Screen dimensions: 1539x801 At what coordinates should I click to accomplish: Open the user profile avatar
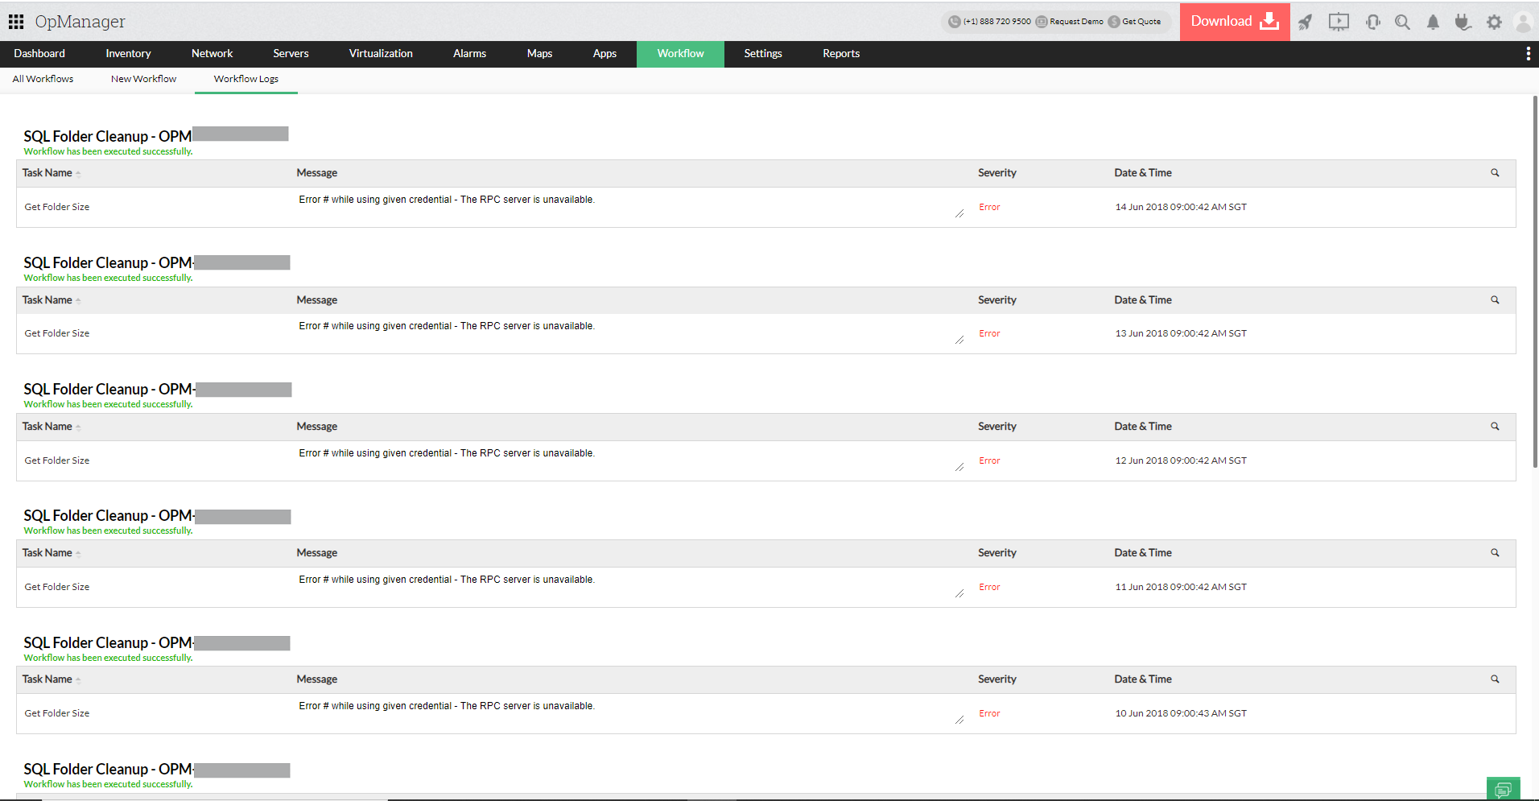pos(1523,22)
